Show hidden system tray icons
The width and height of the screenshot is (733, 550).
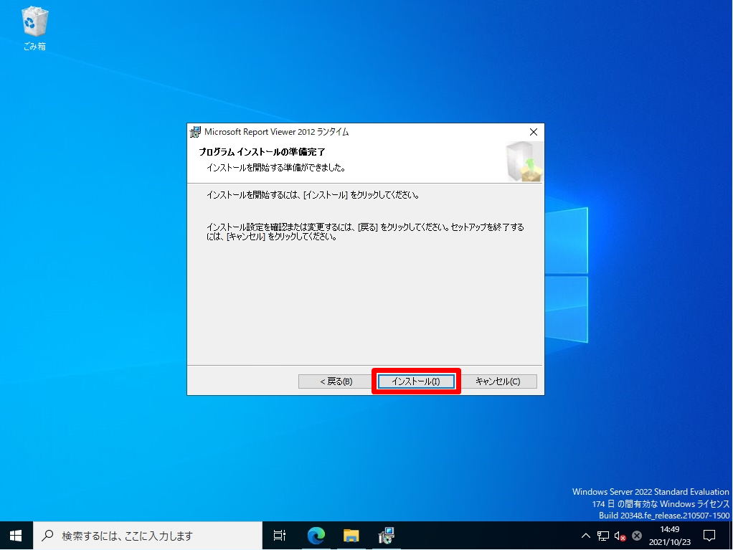[x=585, y=536]
